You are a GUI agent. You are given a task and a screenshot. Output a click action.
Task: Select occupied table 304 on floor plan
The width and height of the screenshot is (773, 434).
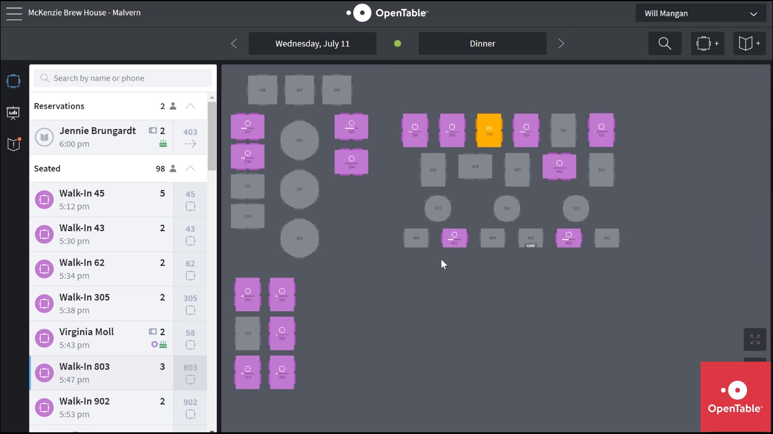coord(351,162)
